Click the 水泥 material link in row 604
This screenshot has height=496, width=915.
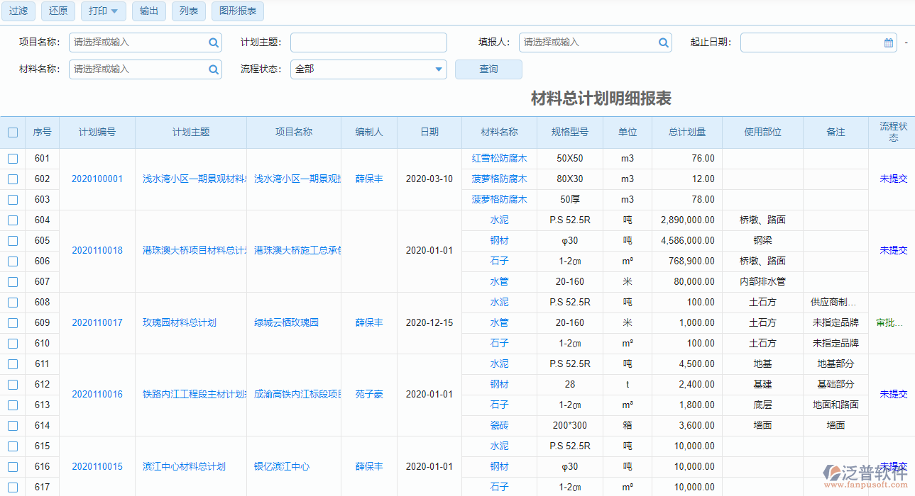[499, 220]
